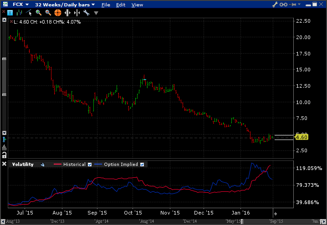The height and width of the screenshot is (225, 327).
Task: Open the Edit menu
Action: click(x=121, y=5)
